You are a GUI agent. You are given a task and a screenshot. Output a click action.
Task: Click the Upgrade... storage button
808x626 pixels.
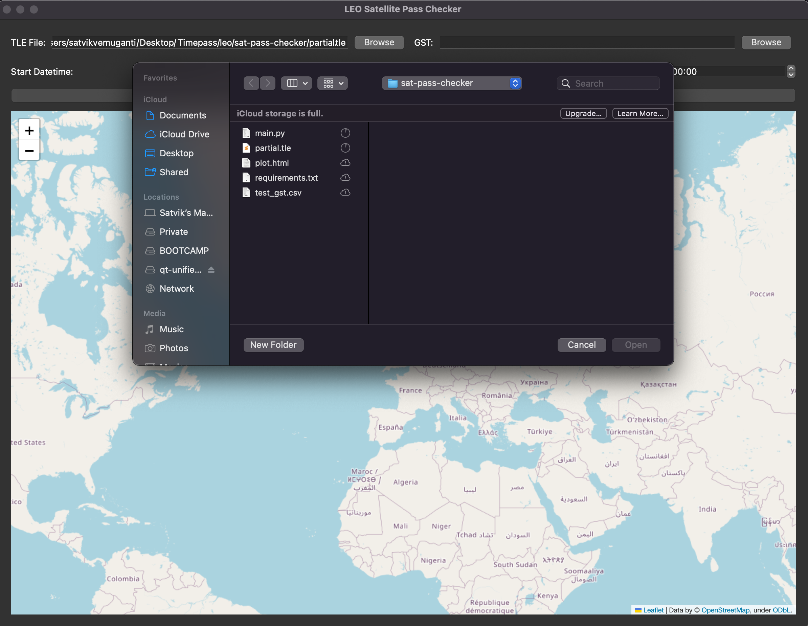tap(583, 114)
